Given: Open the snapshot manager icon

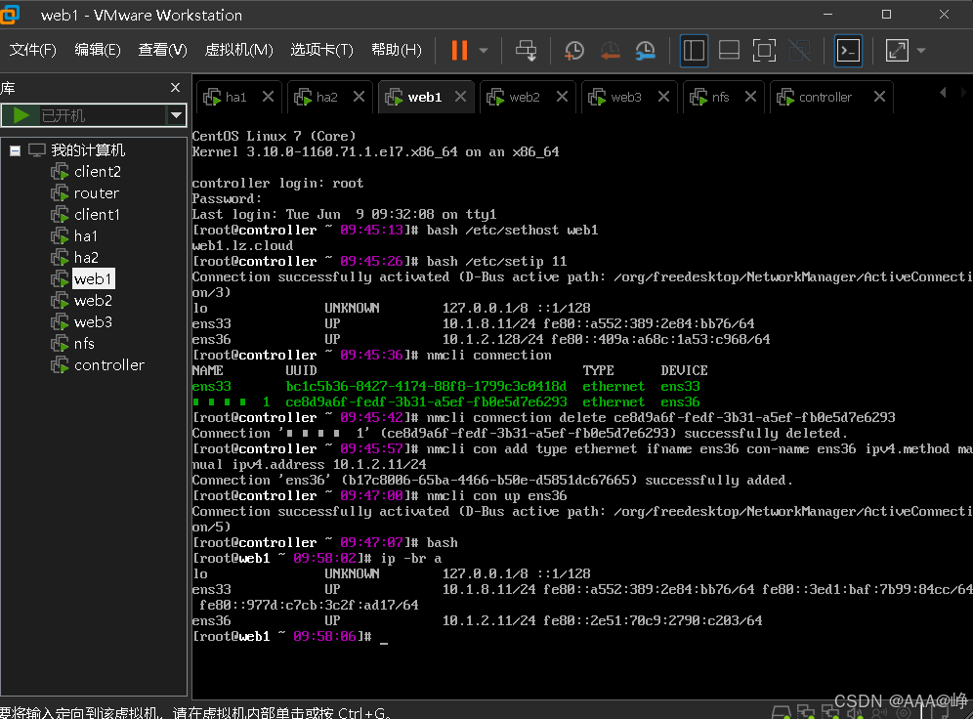Looking at the screenshot, I should coord(646,50).
